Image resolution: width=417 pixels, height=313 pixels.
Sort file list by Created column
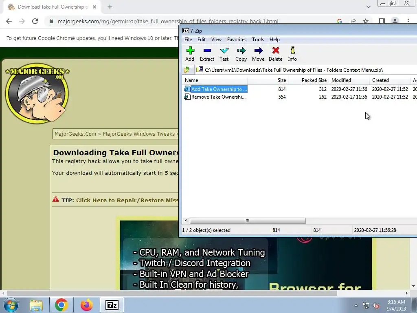(390, 80)
